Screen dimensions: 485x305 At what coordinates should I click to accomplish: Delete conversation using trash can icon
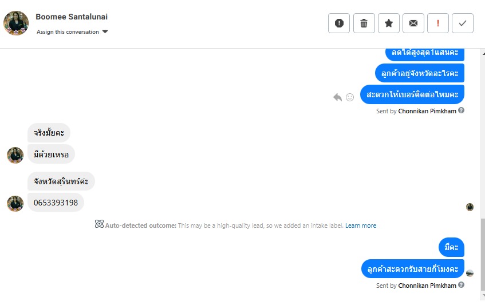click(364, 23)
